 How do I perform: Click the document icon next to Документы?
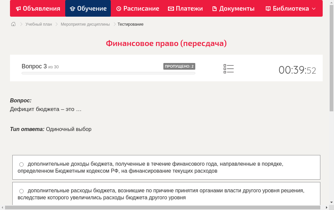[215, 8]
